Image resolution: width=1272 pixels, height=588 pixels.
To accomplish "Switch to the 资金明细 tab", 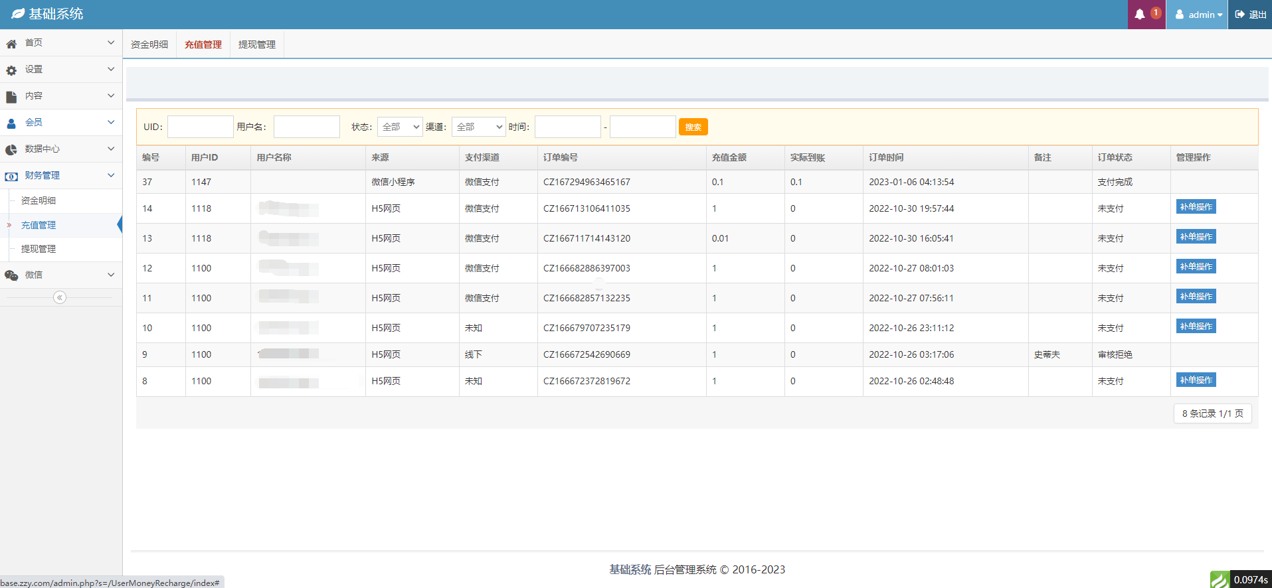I will (149, 44).
